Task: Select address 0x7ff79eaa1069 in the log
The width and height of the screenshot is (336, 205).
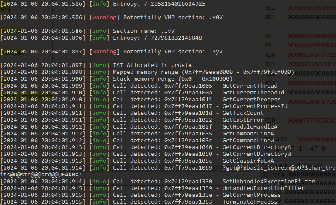Action: [x=188, y=168]
